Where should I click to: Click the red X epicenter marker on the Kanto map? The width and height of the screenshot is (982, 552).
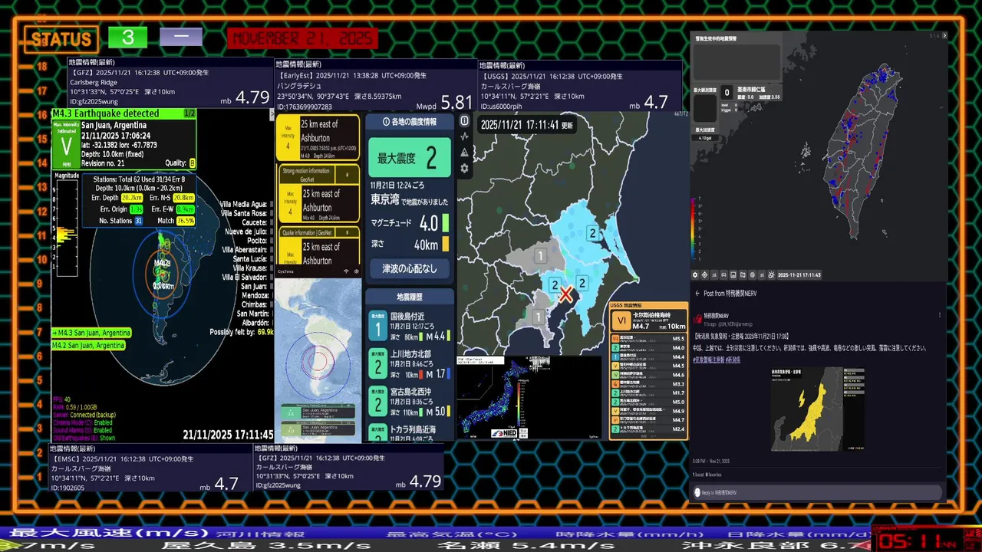[x=565, y=294]
